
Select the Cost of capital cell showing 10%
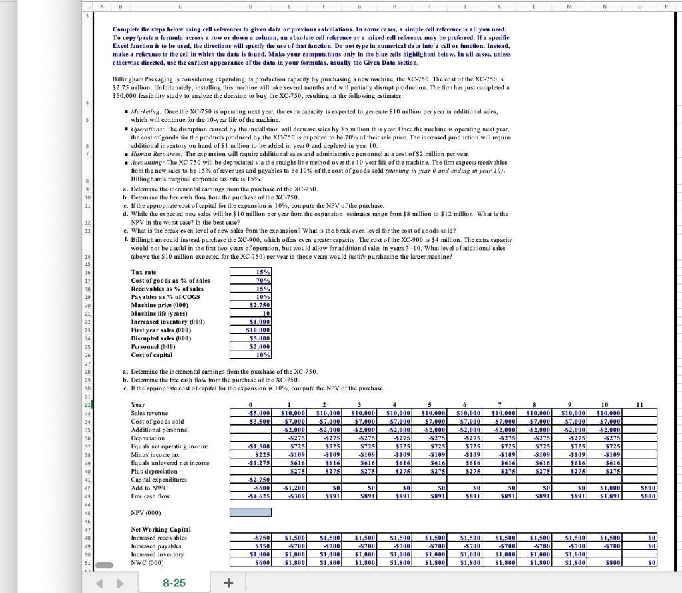click(250, 355)
